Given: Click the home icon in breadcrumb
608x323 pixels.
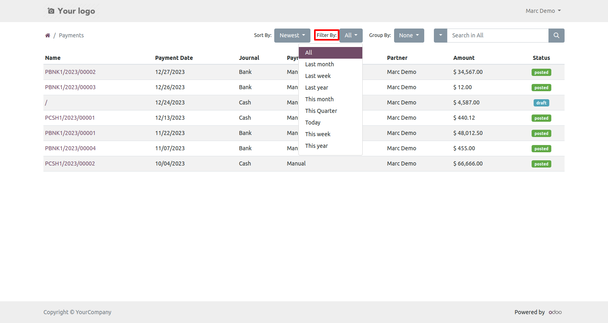Looking at the screenshot, I should (47, 35).
